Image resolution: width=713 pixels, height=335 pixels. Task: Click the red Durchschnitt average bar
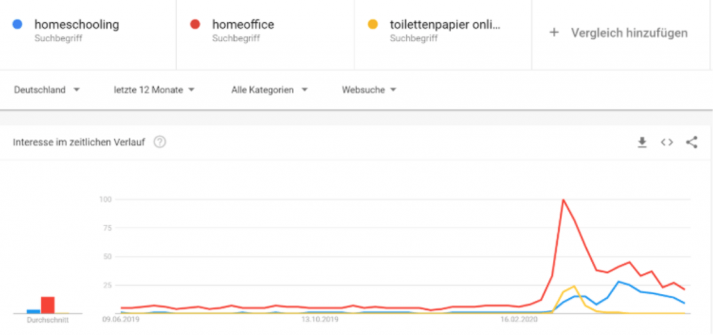(x=48, y=305)
